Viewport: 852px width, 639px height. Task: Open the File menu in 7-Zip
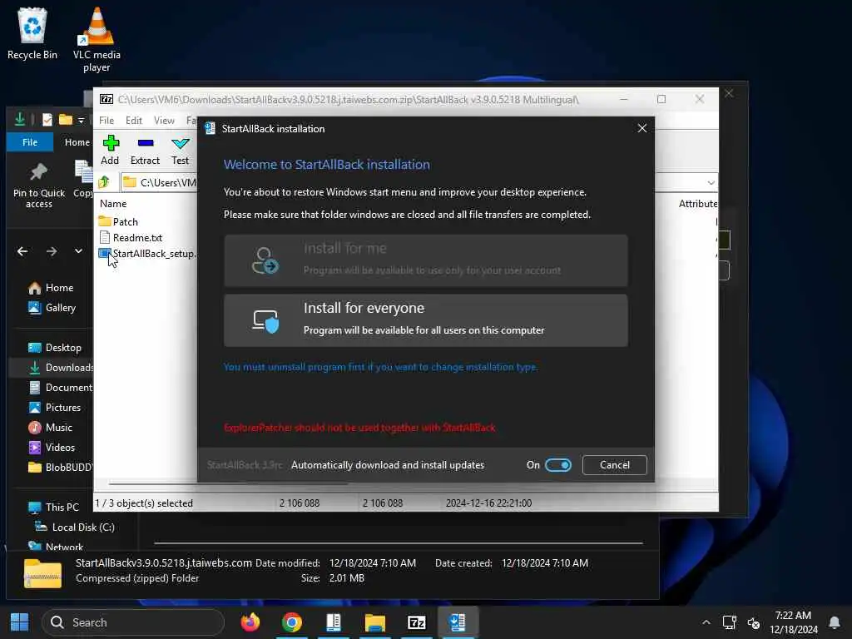click(106, 121)
